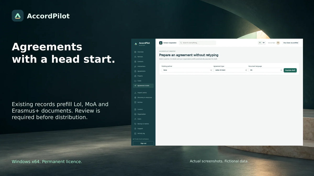This screenshot has width=314, height=176.
Task: Click the search magnifier icon
Action: tap(181, 43)
